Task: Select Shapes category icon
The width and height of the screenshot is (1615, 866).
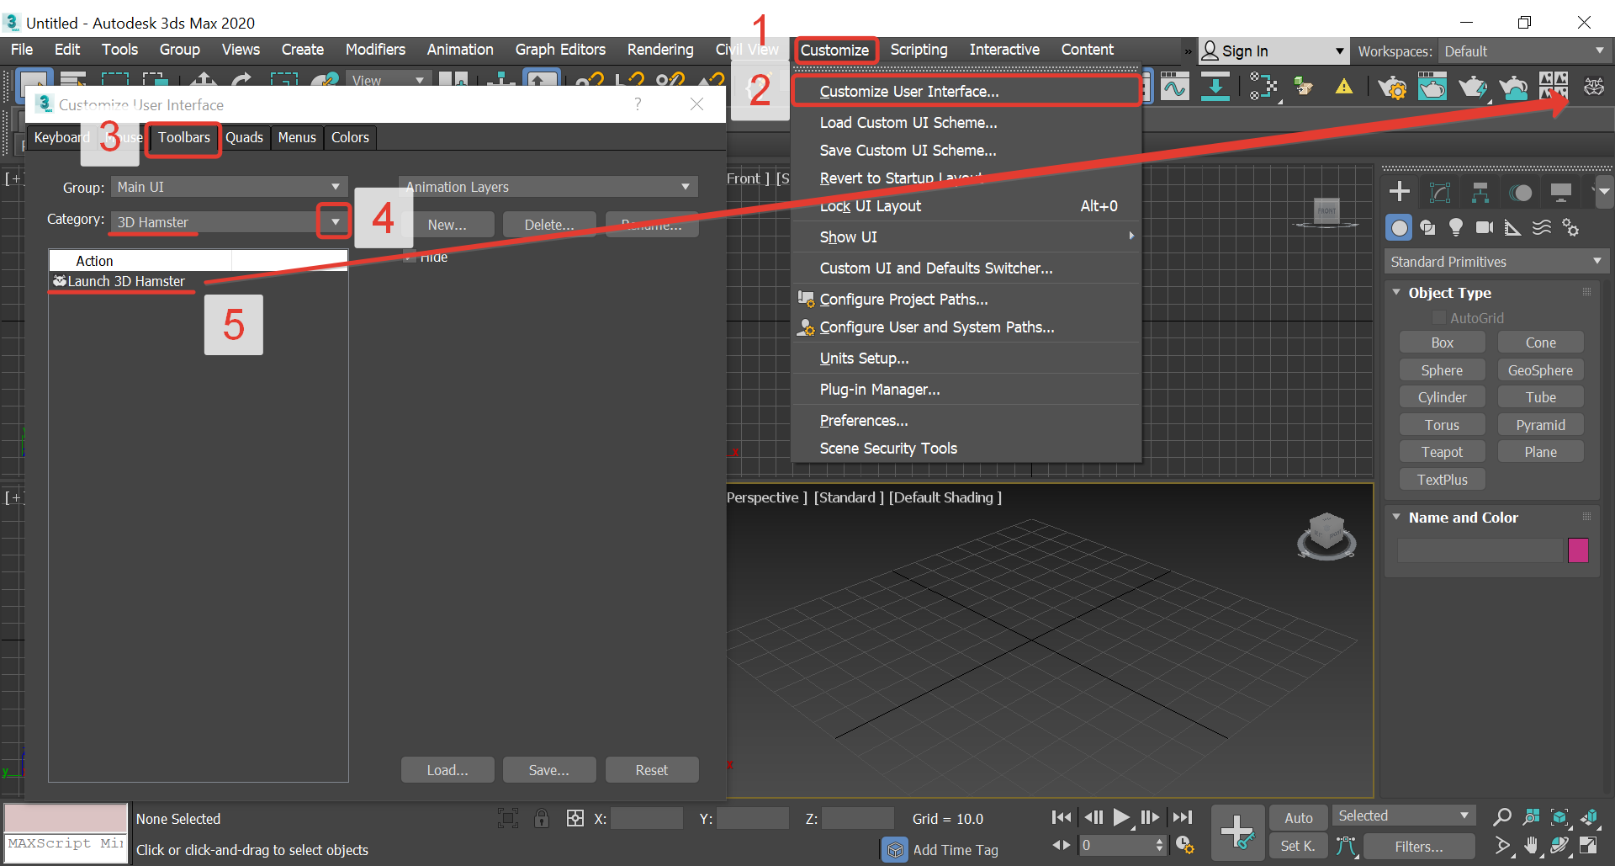Action: [x=1427, y=227]
